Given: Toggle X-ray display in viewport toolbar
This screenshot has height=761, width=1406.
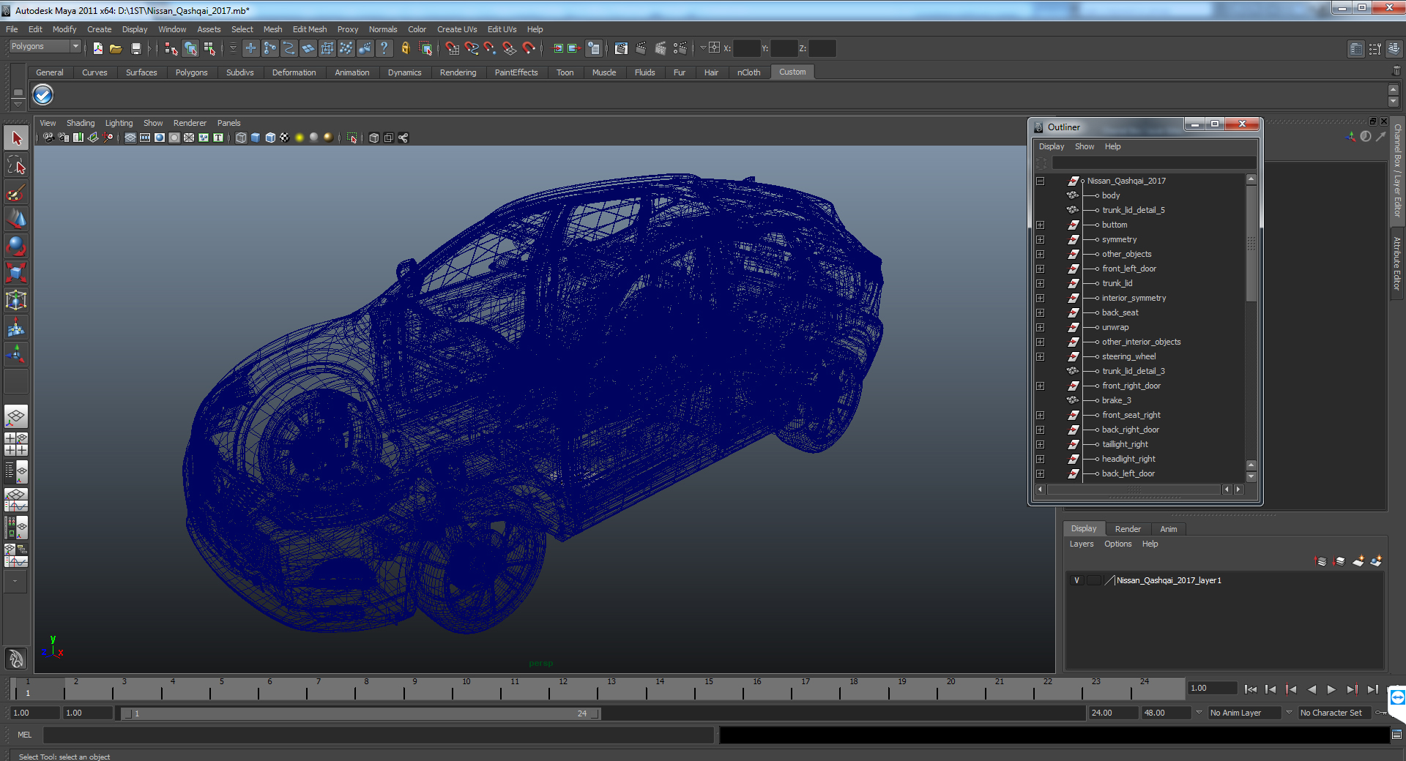Looking at the screenshot, I should click(x=374, y=138).
